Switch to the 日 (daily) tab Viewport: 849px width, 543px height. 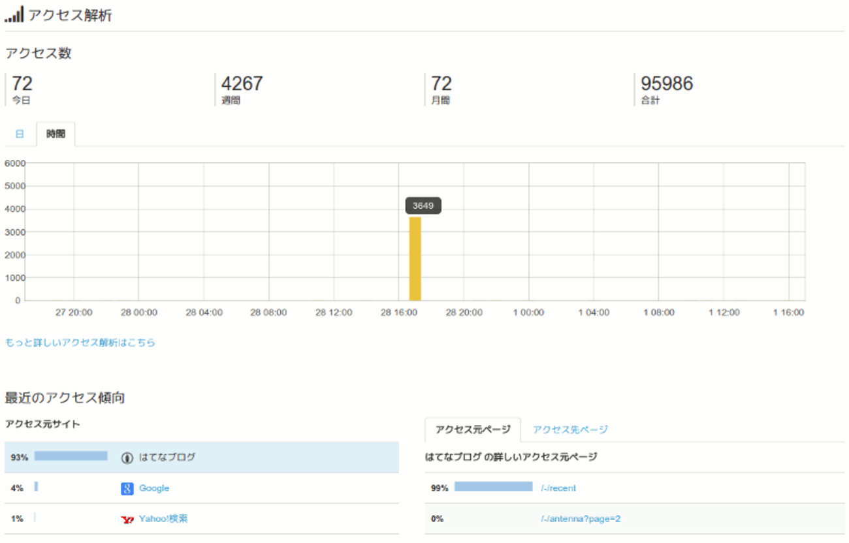(20, 134)
